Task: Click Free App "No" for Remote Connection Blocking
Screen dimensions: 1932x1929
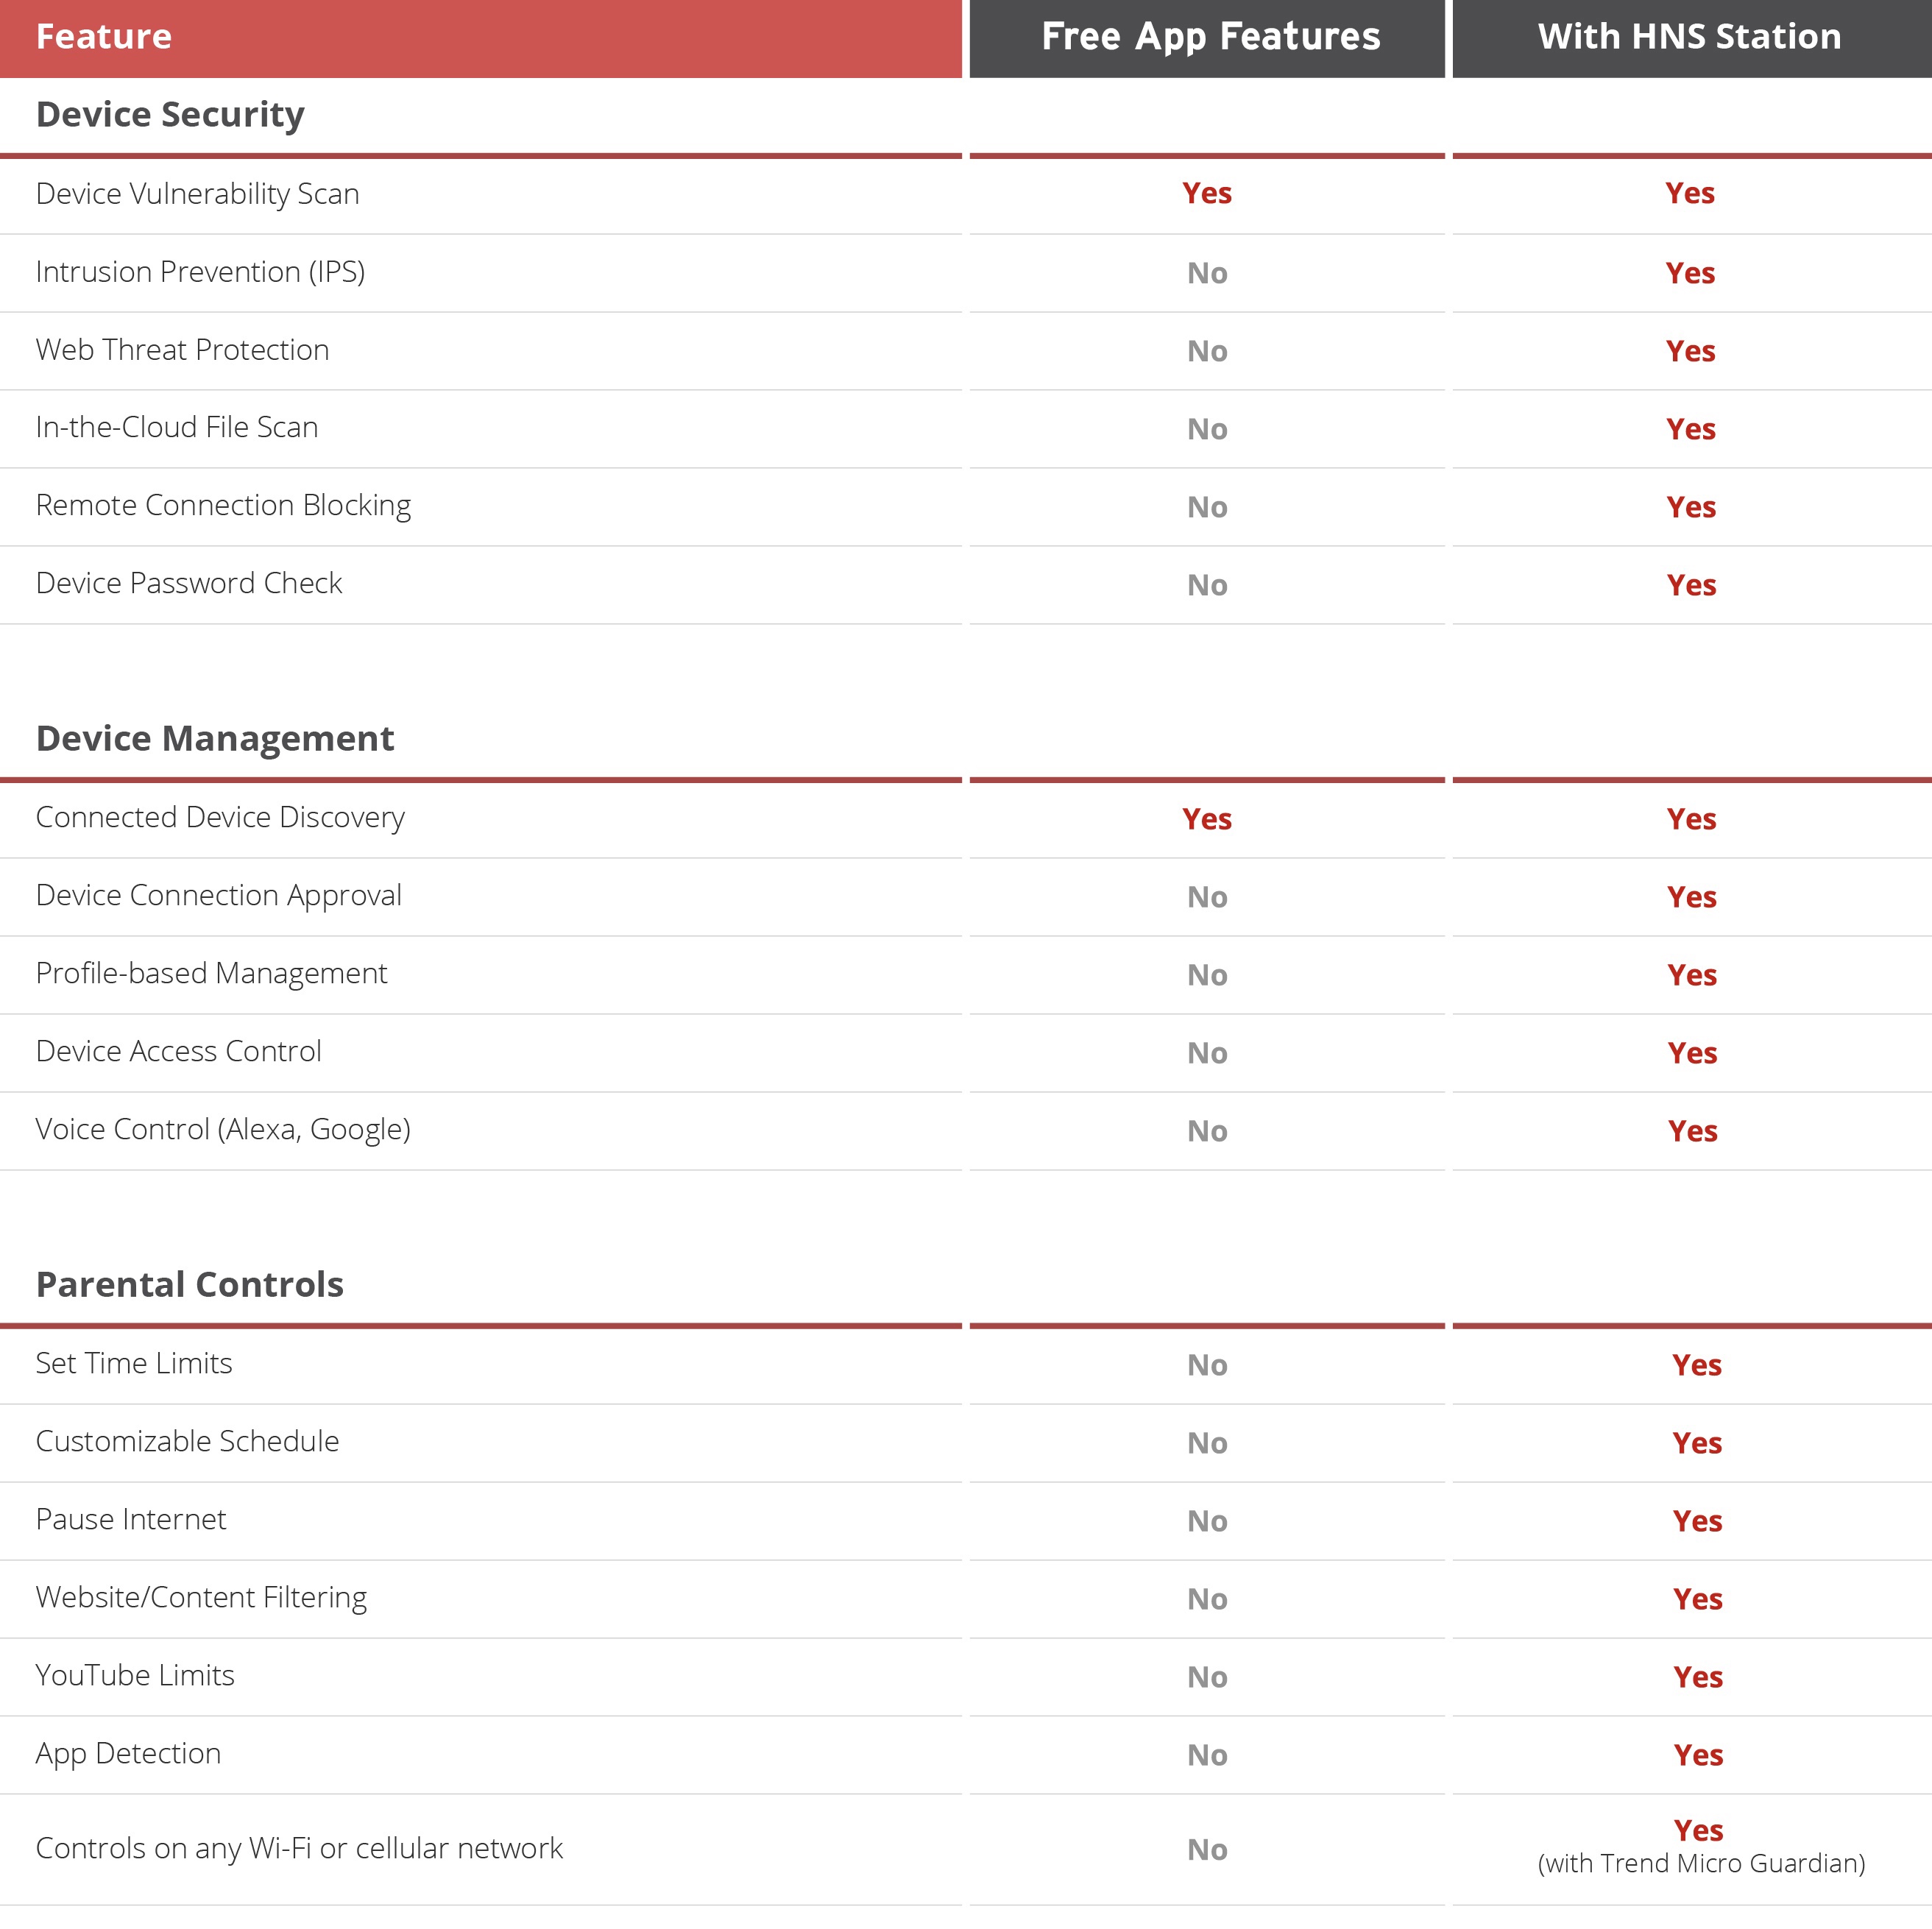Action: tap(1207, 508)
